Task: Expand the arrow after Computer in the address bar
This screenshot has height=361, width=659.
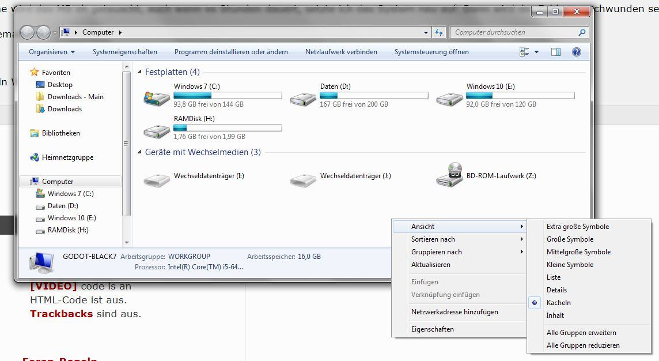Action: tap(120, 32)
